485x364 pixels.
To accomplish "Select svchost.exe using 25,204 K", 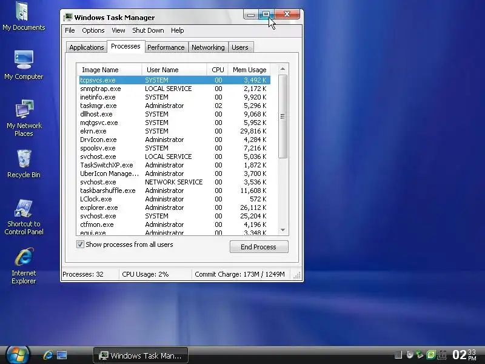I will tap(175, 216).
